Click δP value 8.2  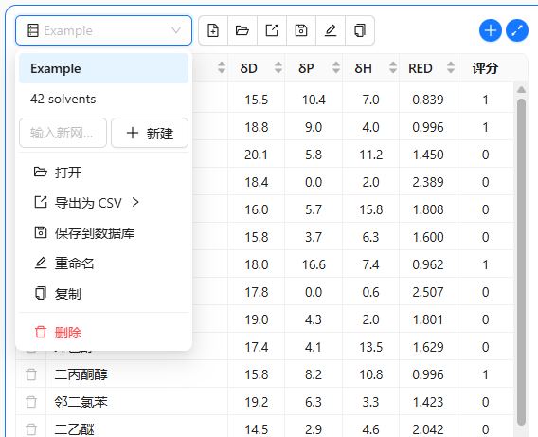(x=314, y=374)
